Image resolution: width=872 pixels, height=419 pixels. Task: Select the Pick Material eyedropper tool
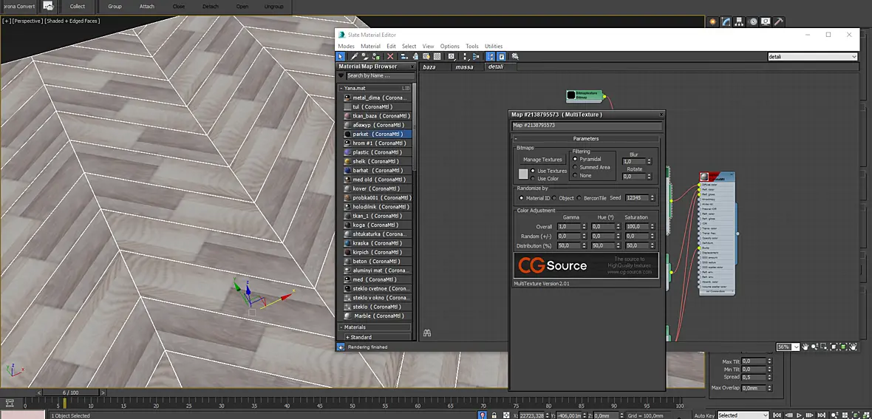(x=354, y=56)
